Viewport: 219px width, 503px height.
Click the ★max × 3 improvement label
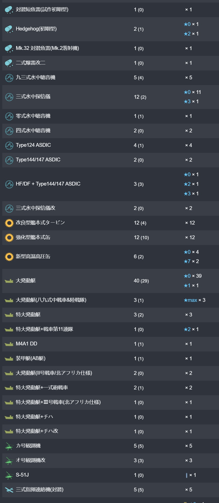point(195,300)
